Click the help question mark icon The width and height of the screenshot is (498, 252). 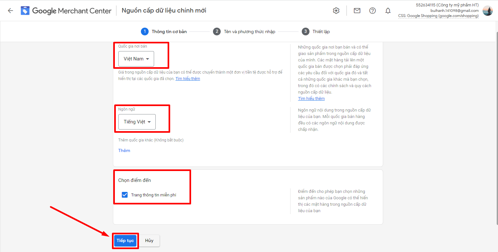coord(373,11)
